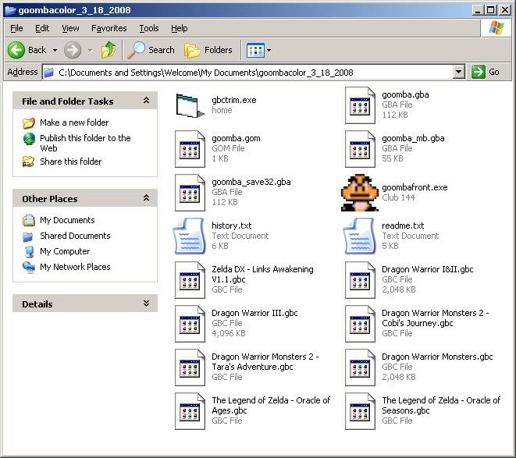Viewport: 516px width, 458px height.
Task: Select Dragon Warrior Monsters.gbc file icon
Action: pyautogui.click(x=360, y=367)
